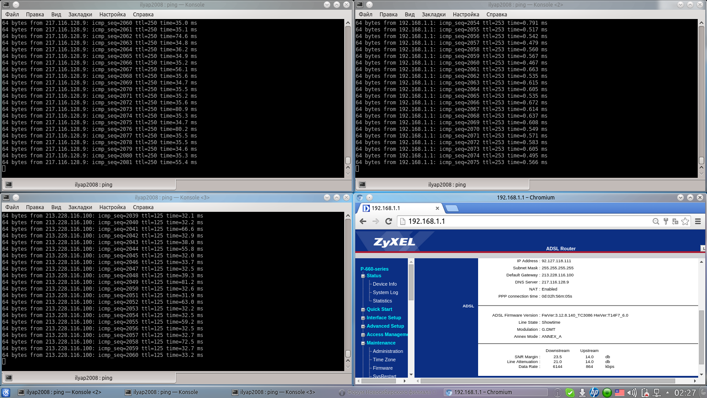The width and height of the screenshot is (707, 398).
Task: Go back using the Chromium back arrow
Action: (363, 222)
